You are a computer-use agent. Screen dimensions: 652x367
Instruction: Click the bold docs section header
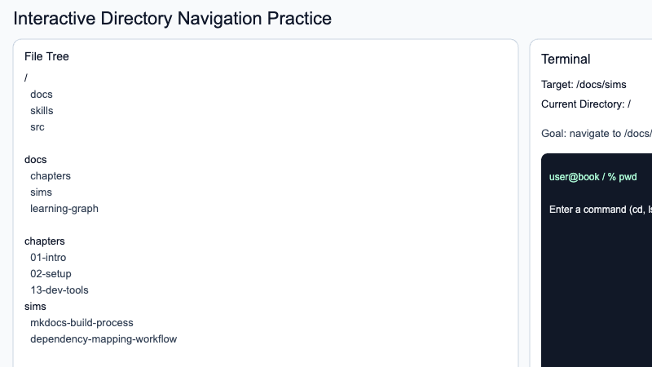36,160
